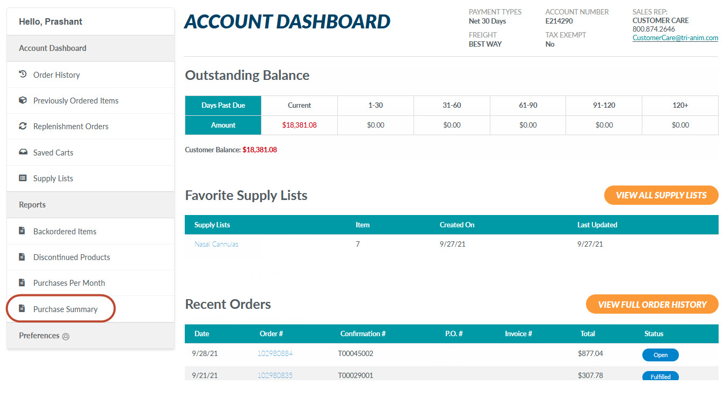Click the Saved Carts inbox icon
This screenshot has width=724, height=400.
(23, 152)
